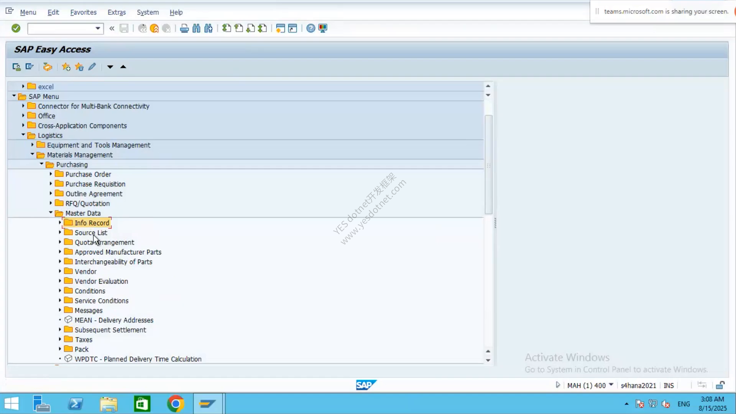Screen dimensions: 736x414
Task: Click the Save disk icon
Action: [x=124, y=28]
